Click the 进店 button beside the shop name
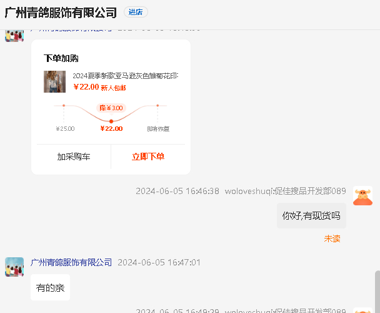The height and width of the screenshot is (313, 380). point(136,12)
